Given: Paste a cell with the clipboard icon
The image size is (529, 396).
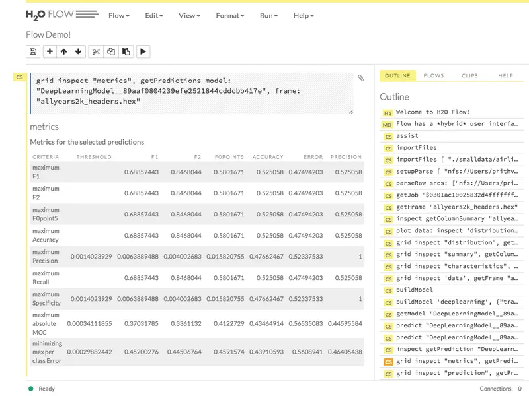Looking at the screenshot, I should [x=126, y=51].
